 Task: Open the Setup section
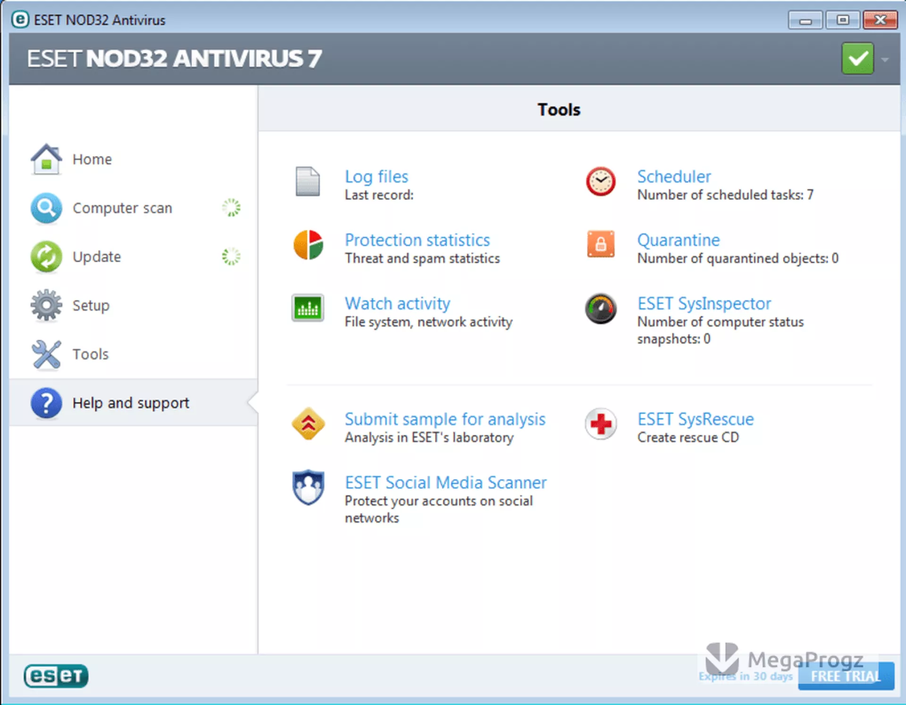point(91,306)
